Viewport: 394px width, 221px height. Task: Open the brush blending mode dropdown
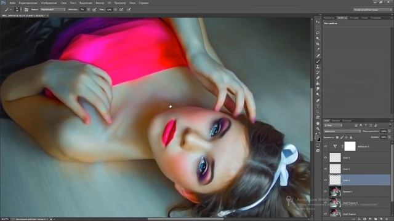point(53,10)
